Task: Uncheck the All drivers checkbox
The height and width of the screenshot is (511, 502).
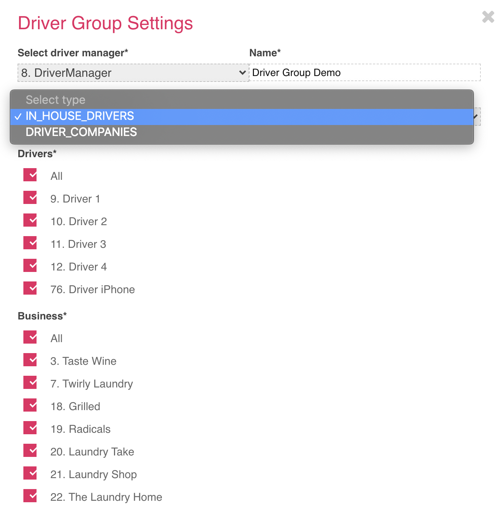Action: 30,175
